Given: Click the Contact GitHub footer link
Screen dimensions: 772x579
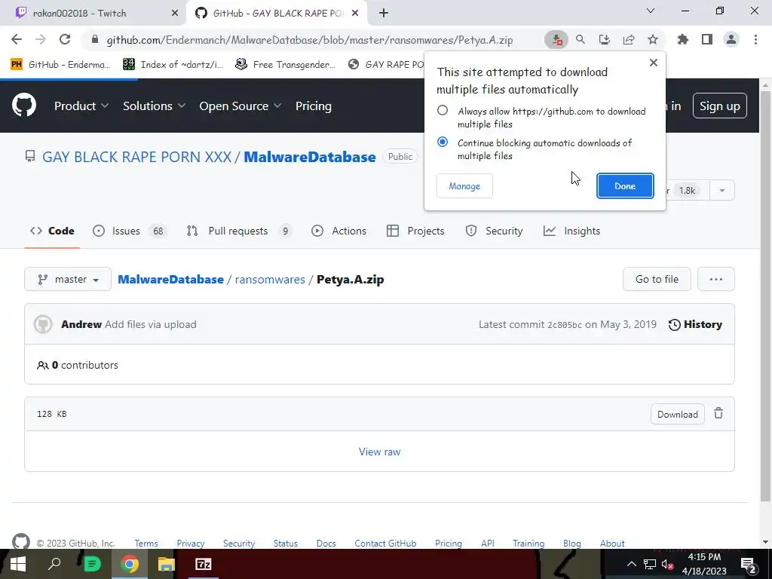Looking at the screenshot, I should tap(385, 543).
